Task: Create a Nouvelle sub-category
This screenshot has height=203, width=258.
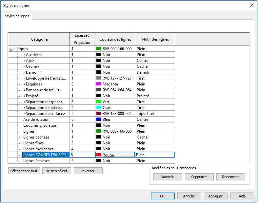Action: point(167,177)
